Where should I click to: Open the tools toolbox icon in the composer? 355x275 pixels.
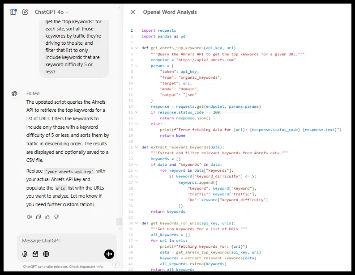[35, 254]
